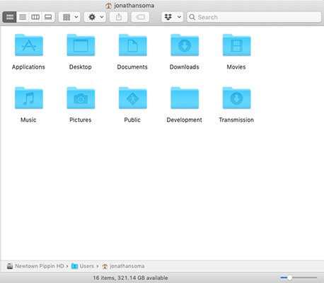324x283 pixels.
Task: Switch to gallery cover flow view
Action: click(48, 17)
